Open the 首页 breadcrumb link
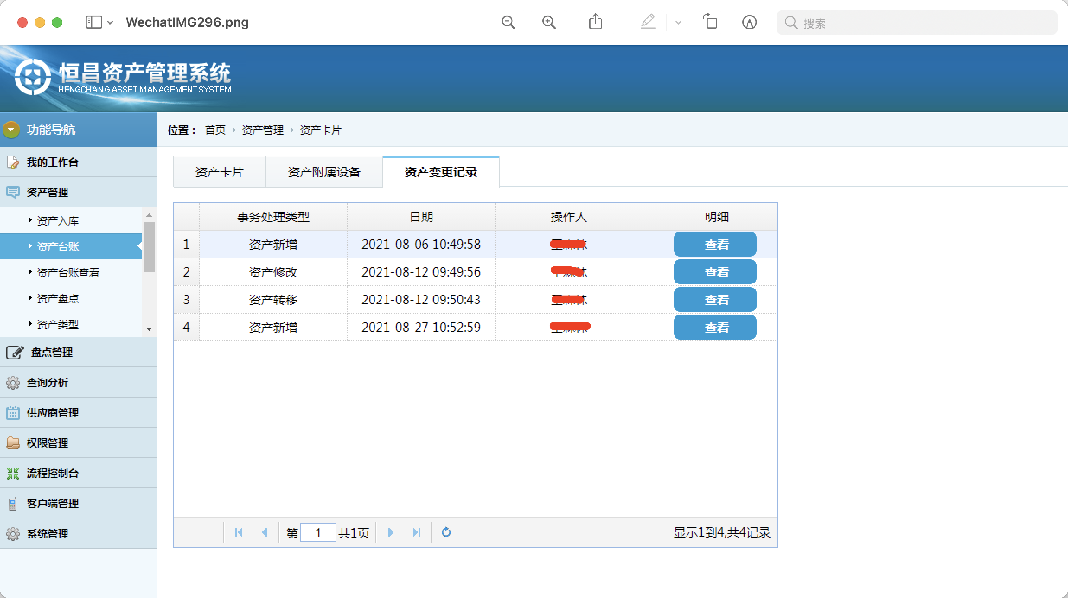 click(215, 130)
